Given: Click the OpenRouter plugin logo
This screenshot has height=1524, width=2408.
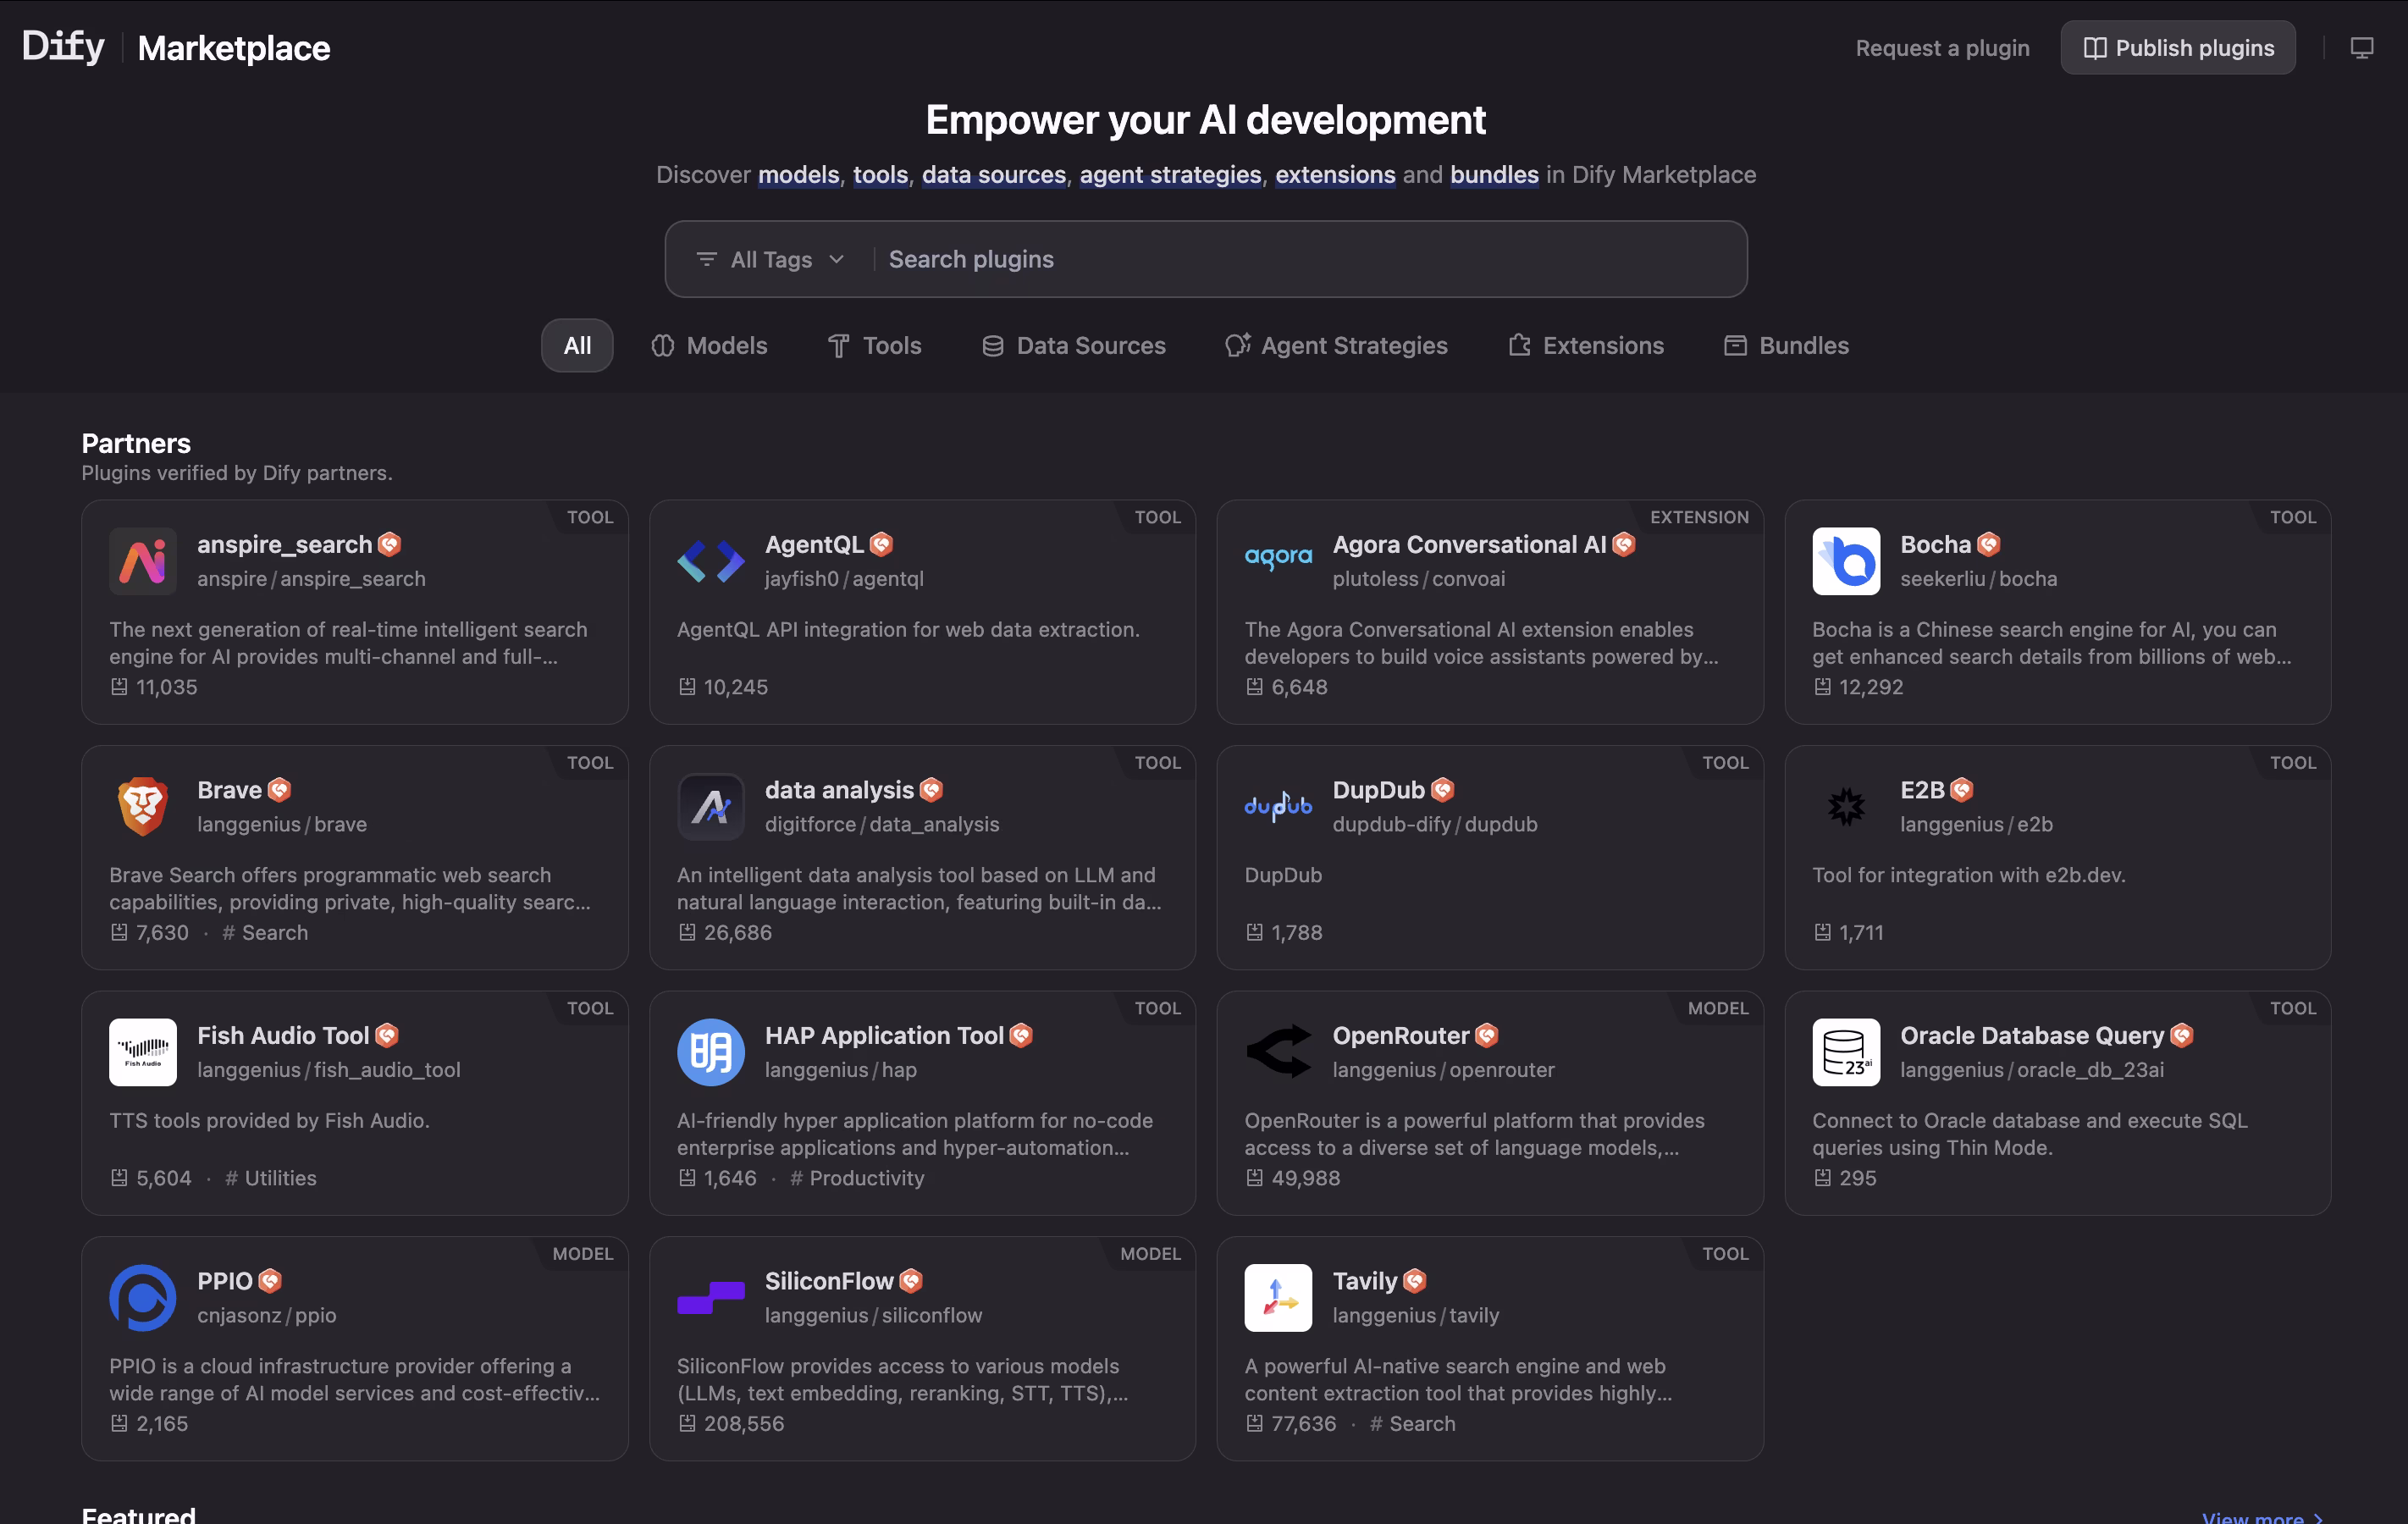Looking at the screenshot, I should click(1278, 1052).
